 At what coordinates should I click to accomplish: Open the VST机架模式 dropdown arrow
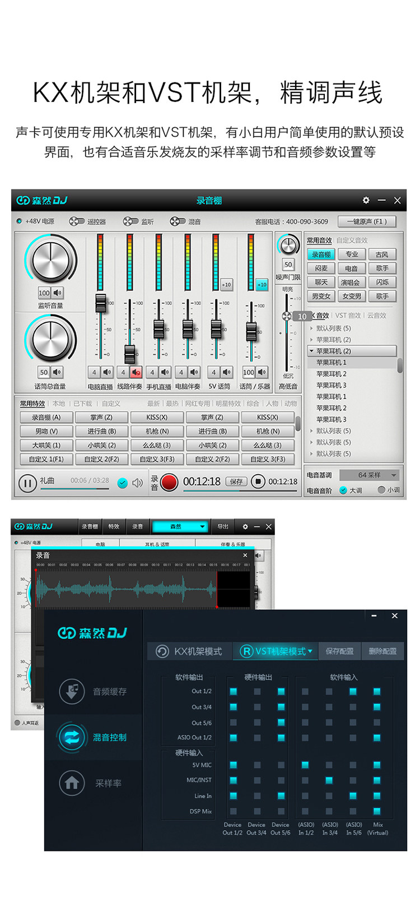click(310, 651)
